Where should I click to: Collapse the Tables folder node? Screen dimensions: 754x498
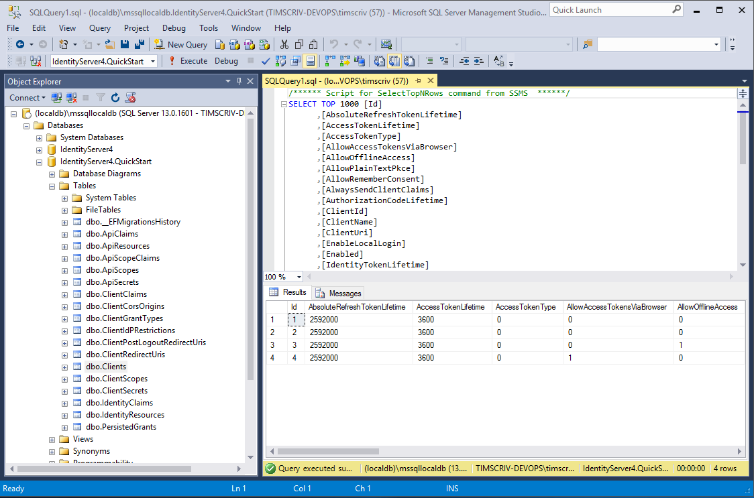52,186
